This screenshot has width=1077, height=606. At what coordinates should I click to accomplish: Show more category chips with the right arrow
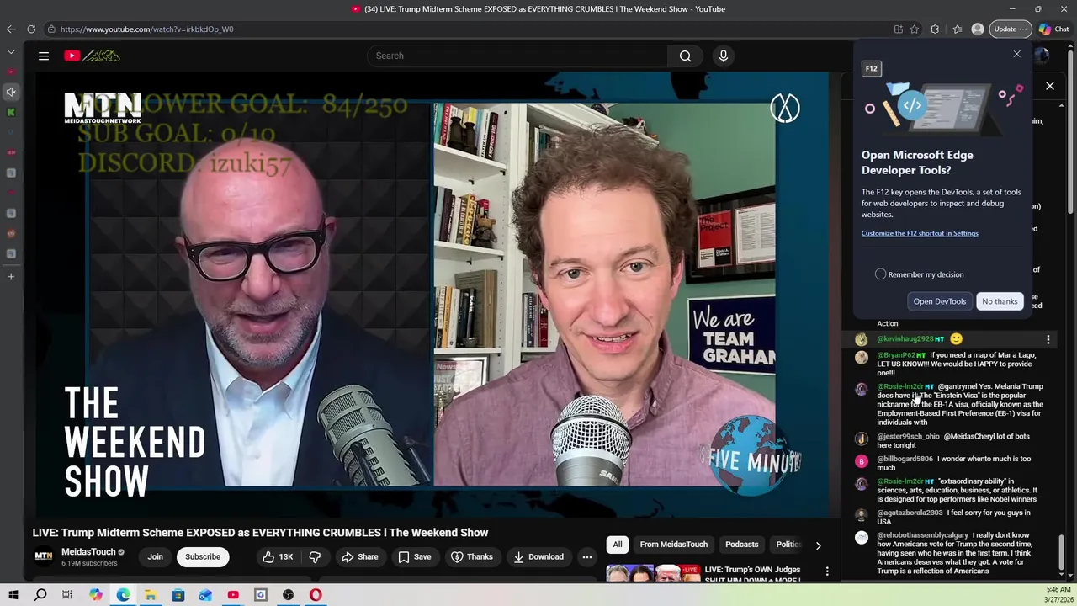pyautogui.click(x=818, y=545)
